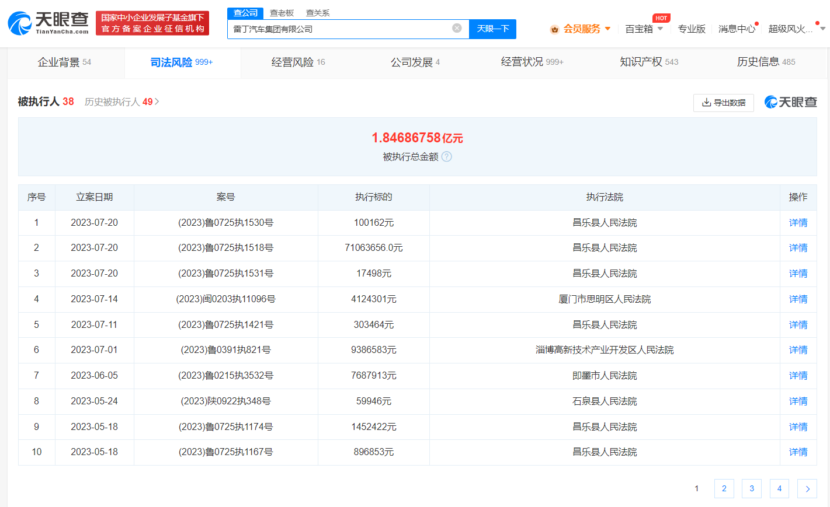830x507 pixels.
Task: Click the 超级风火... username
Action: [790, 29]
